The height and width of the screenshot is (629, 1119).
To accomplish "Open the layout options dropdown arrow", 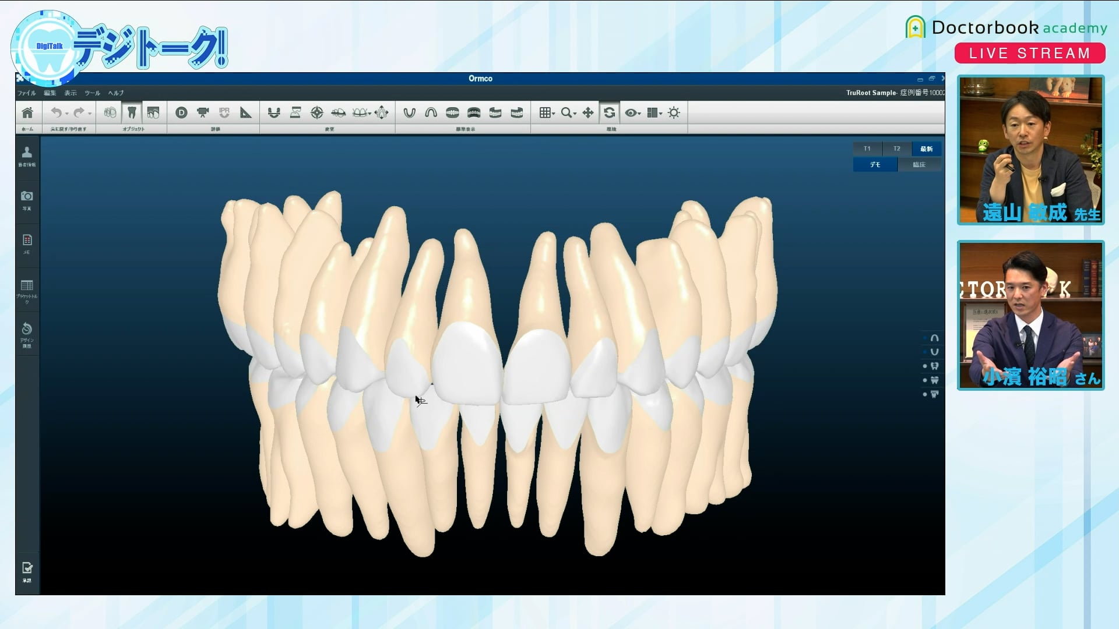I will pyautogui.click(x=661, y=114).
